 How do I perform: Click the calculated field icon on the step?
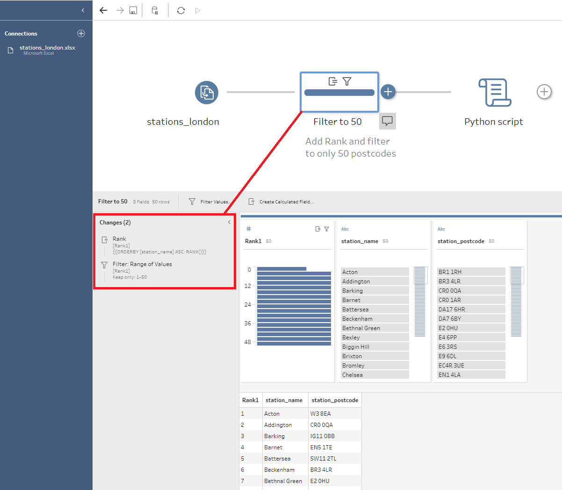[x=332, y=81]
